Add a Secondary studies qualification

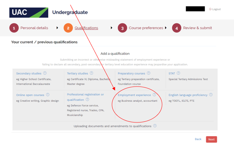coord(29,73)
